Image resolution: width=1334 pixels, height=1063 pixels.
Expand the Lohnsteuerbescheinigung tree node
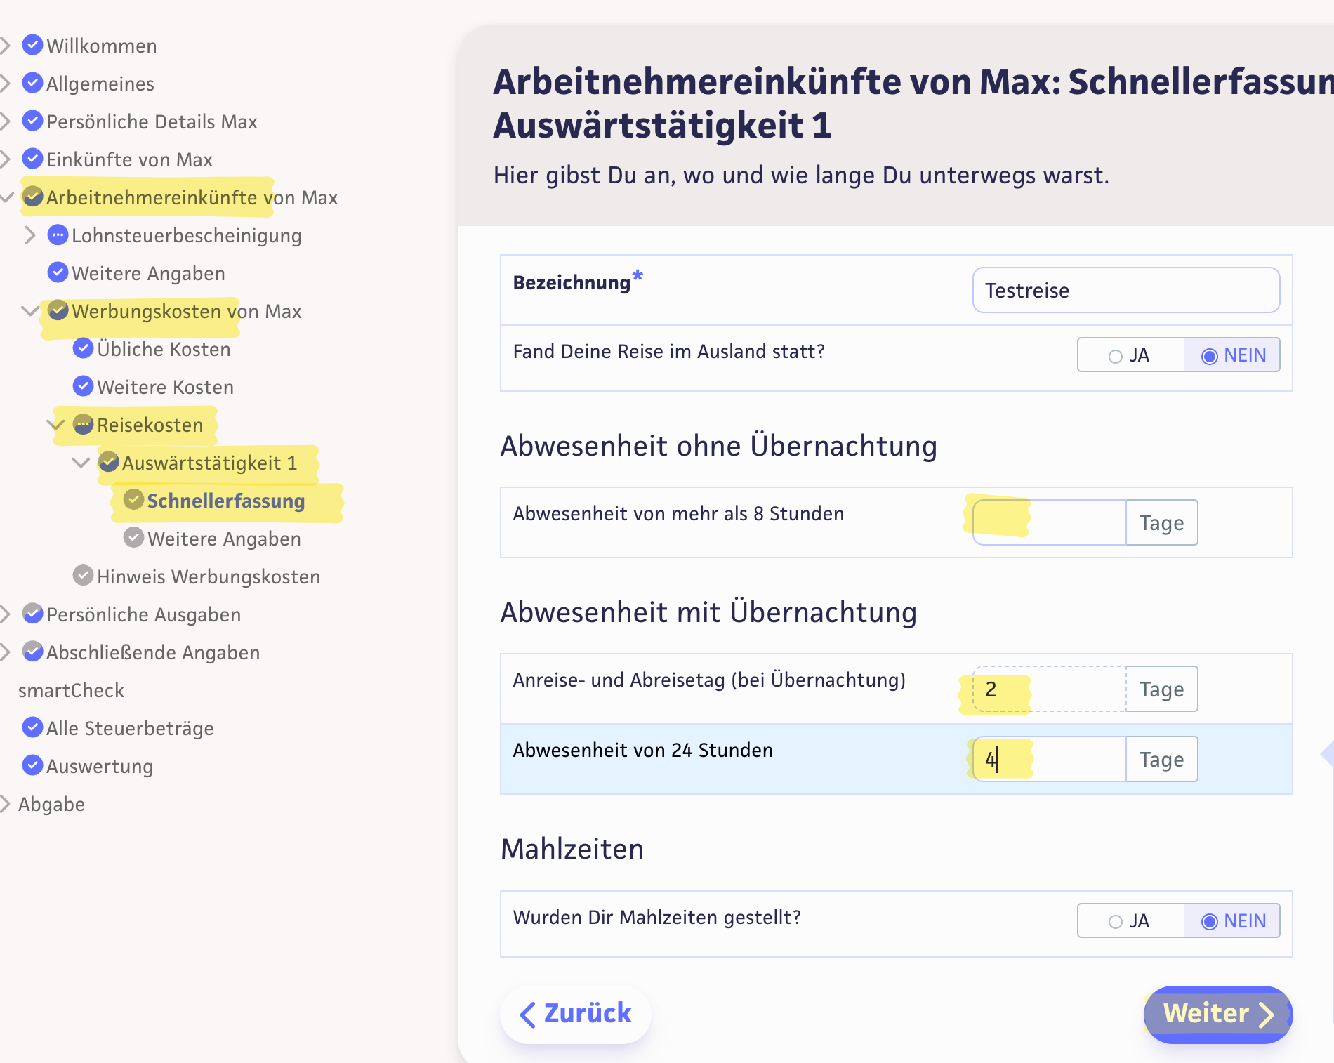point(29,235)
